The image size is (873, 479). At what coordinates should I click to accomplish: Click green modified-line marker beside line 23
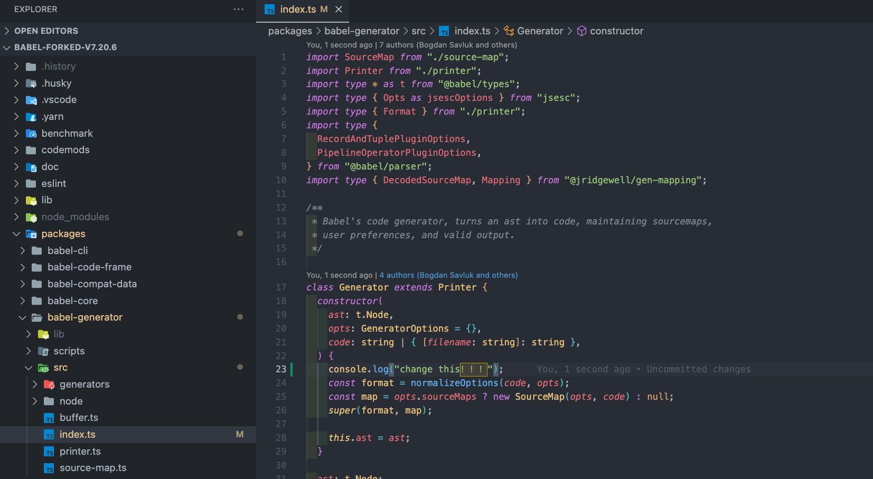pos(292,369)
